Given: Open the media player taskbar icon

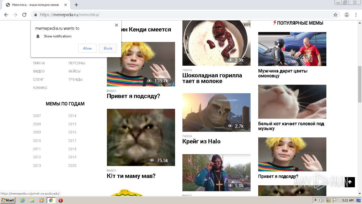Looking at the screenshot, I should [42, 200].
